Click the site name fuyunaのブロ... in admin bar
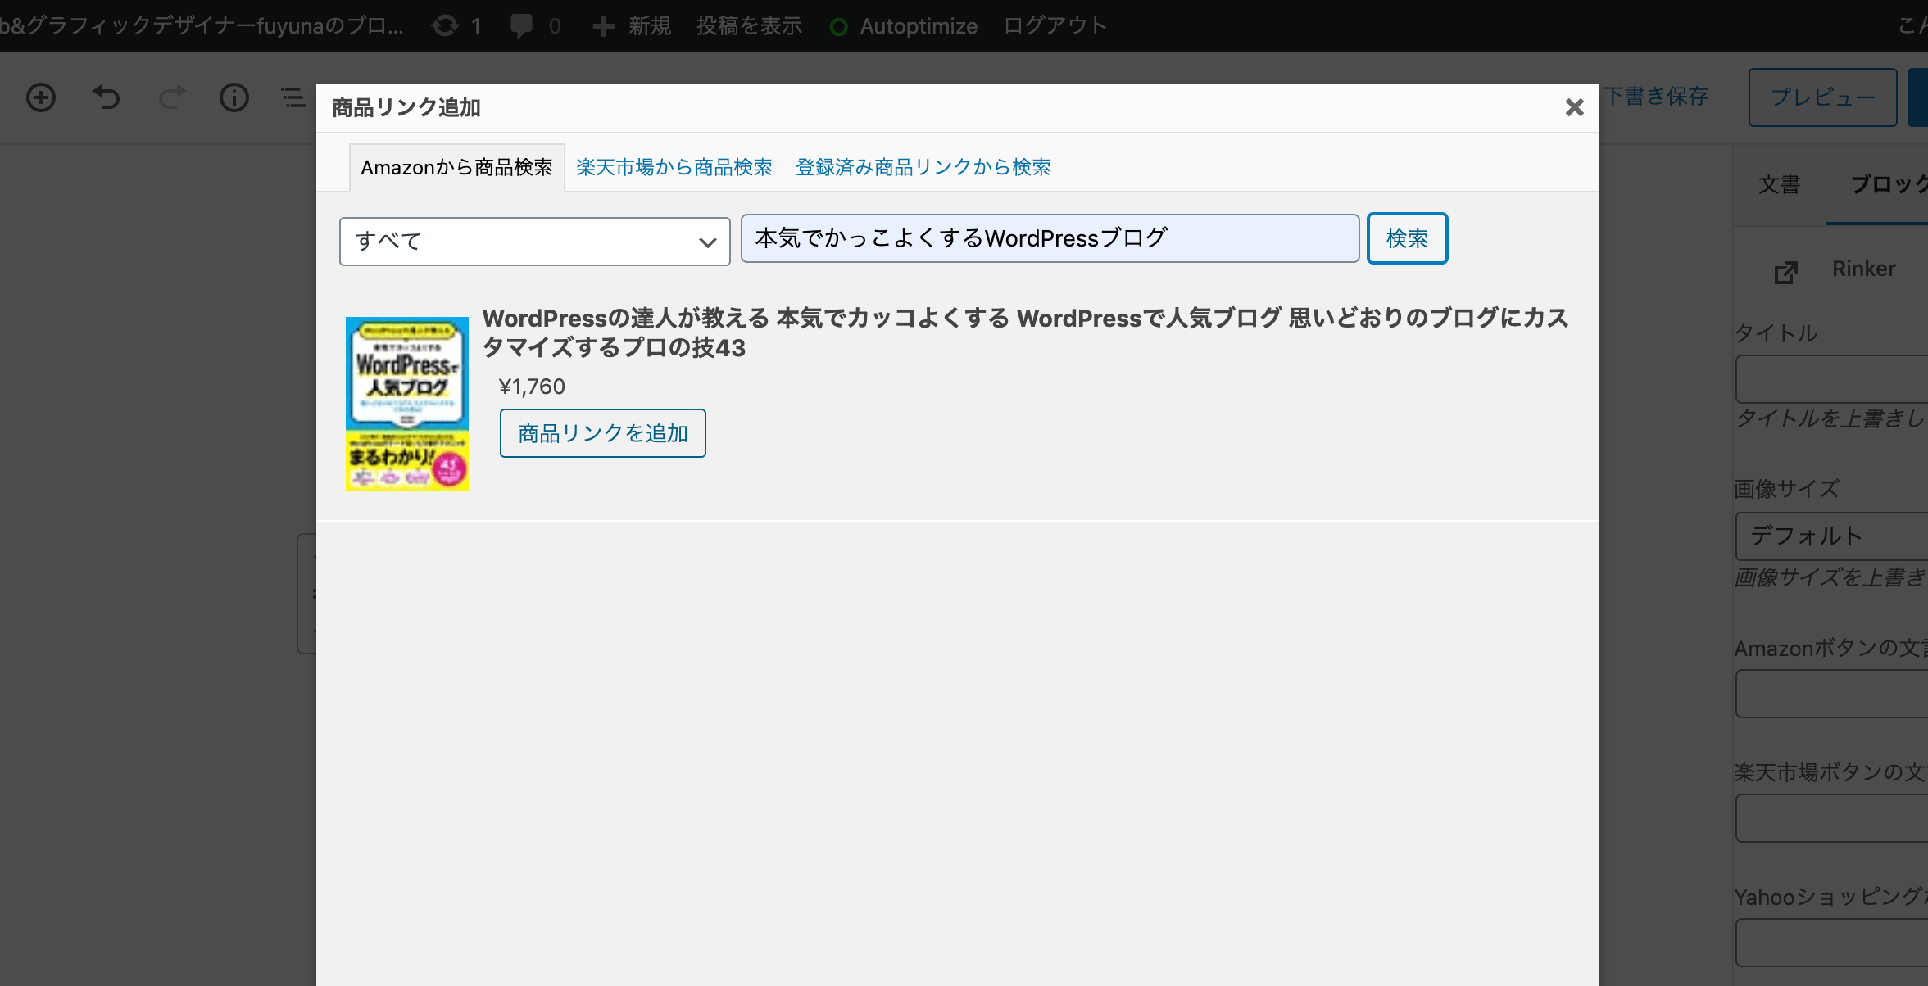Viewport: 1928px width, 986px height. [x=202, y=26]
